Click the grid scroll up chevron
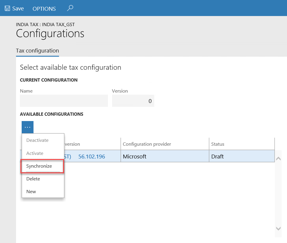This screenshot has width=287, height=243. (x=278, y=158)
